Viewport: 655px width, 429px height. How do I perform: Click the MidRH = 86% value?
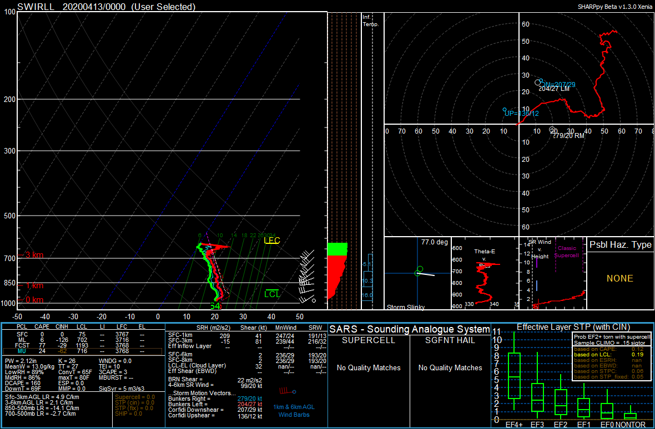pos(23,377)
